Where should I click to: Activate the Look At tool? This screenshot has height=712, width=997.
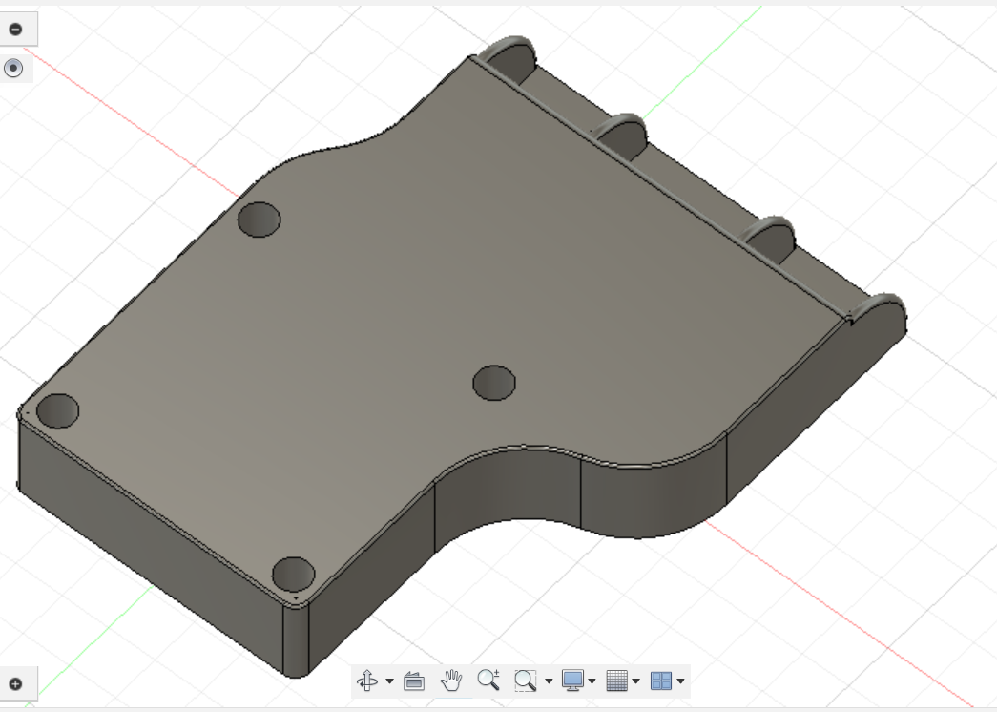click(x=413, y=681)
